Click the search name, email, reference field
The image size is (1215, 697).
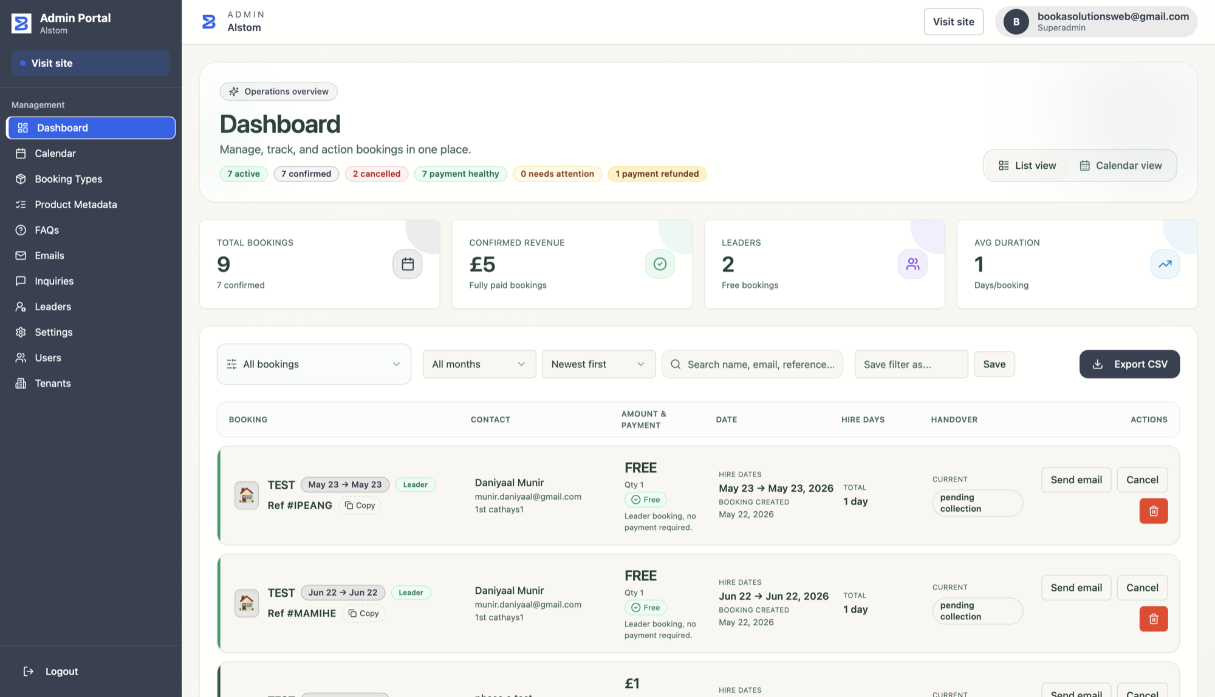click(752, 364)
